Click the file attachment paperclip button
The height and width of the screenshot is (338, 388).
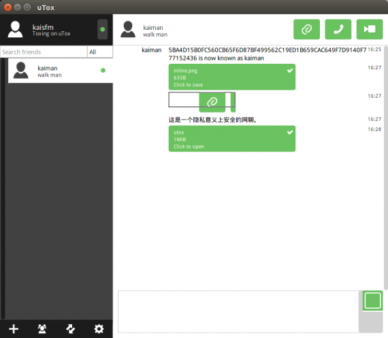pyautogui.click(x=306, y=29)
